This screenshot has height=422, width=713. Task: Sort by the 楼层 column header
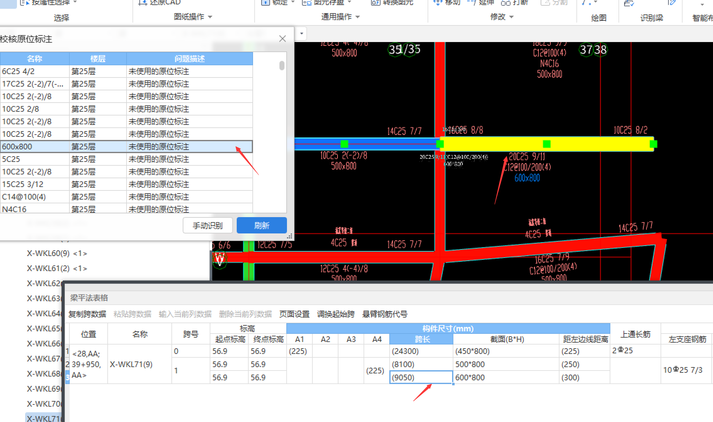point(98,59)
